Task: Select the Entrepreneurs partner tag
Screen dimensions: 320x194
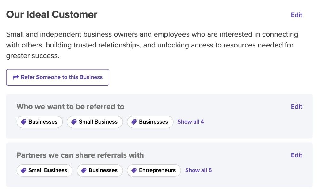Action: click(154, 170)
